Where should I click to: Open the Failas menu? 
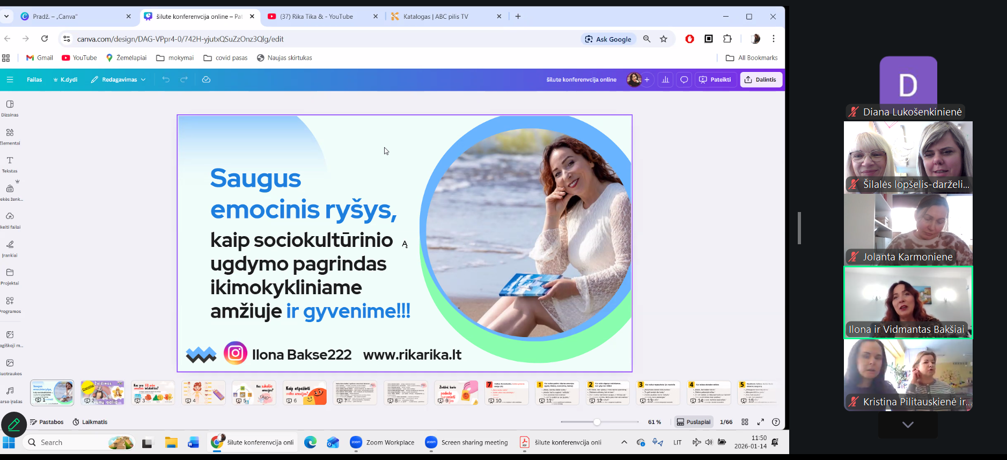click(34, 79)
